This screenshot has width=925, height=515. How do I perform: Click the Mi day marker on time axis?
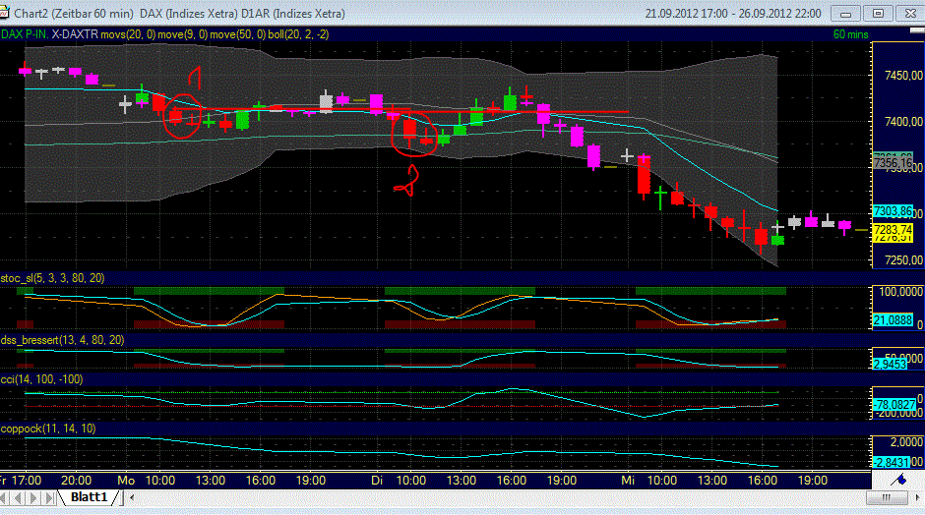628,481
